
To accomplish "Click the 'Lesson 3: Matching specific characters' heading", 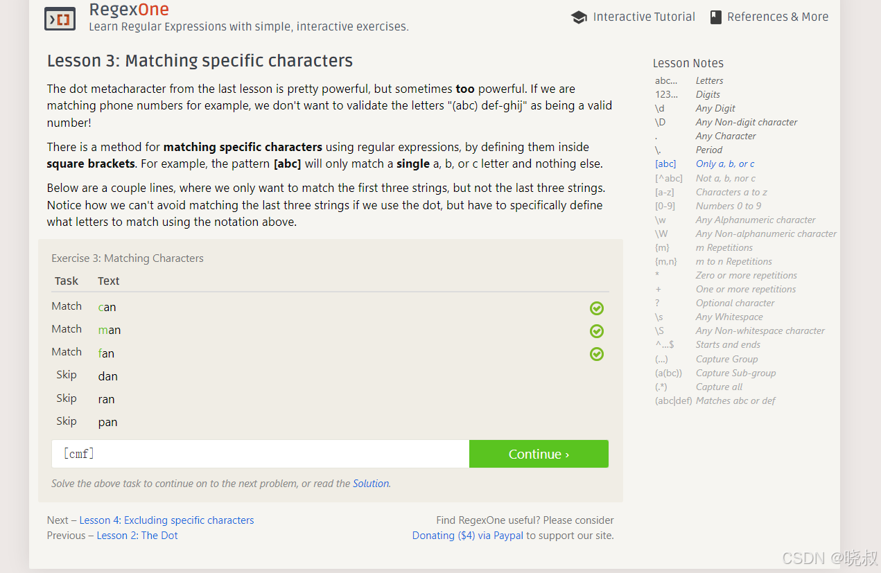I will pos(200,61).
